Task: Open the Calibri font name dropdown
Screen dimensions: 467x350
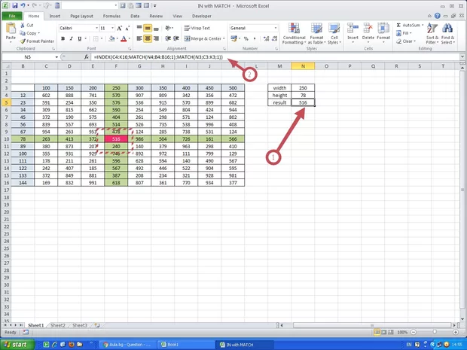Action: click(x=97, y=29)
